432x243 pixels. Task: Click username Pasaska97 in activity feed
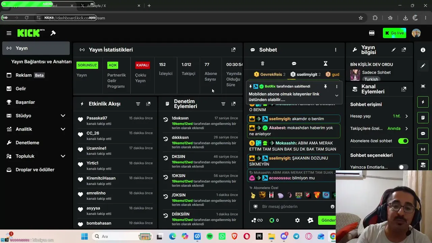97,118
